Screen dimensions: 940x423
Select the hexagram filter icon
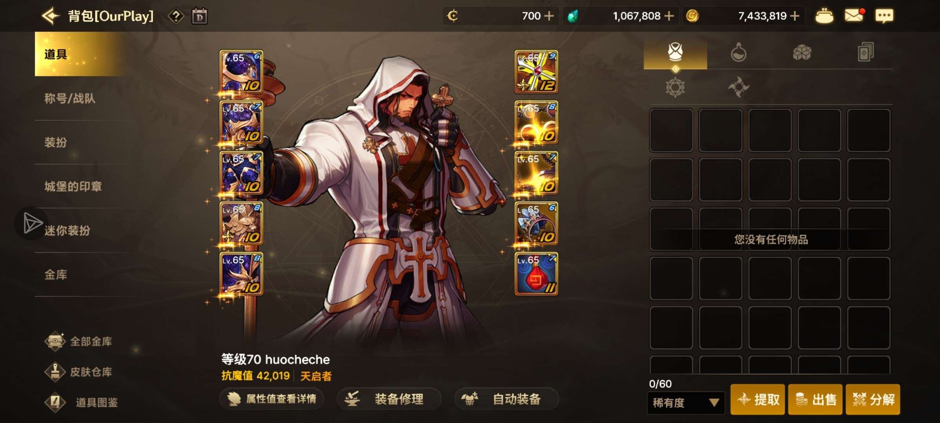coord(675,87)
